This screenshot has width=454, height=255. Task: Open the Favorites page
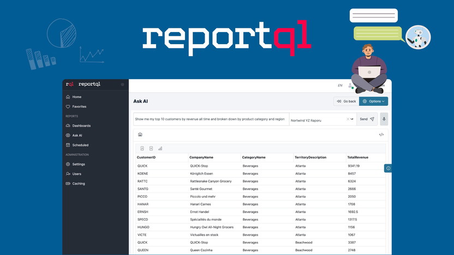pyautogui.click(x=79, y=107)
